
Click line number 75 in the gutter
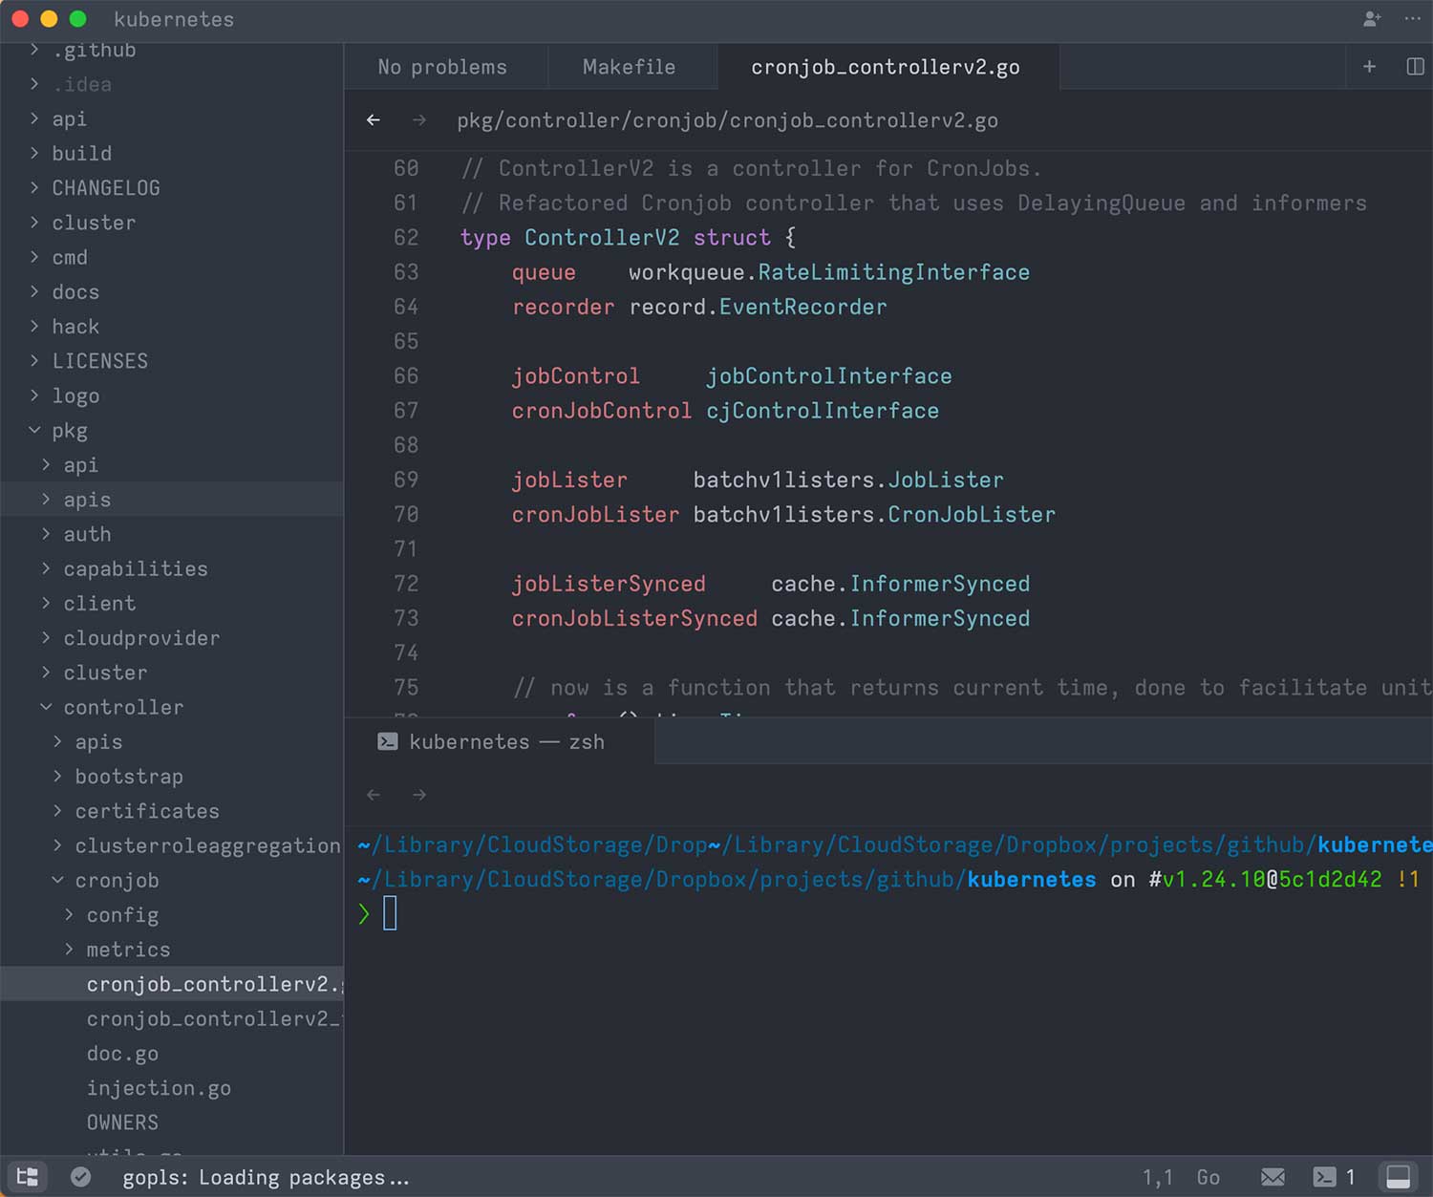point(406,687)
